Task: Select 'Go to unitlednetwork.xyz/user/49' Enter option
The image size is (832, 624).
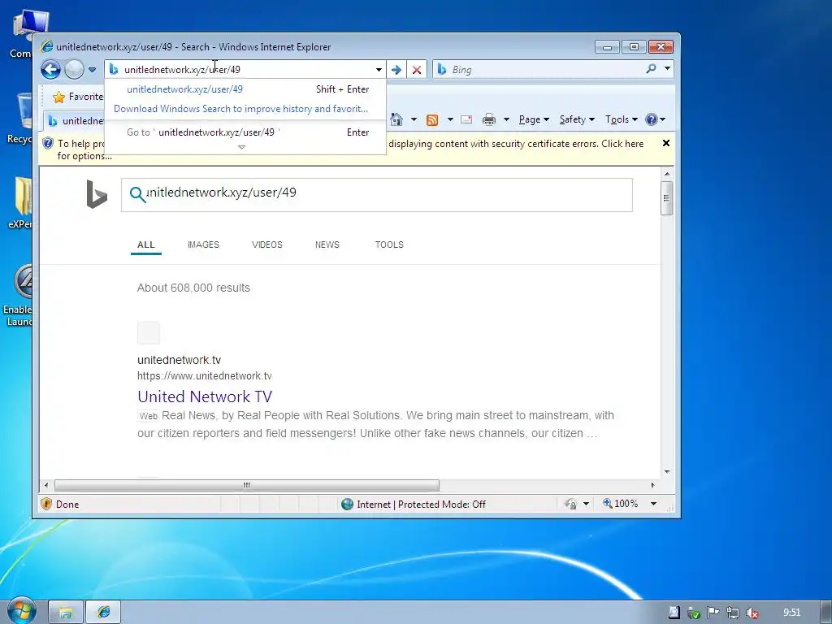Action: point(247,132)
